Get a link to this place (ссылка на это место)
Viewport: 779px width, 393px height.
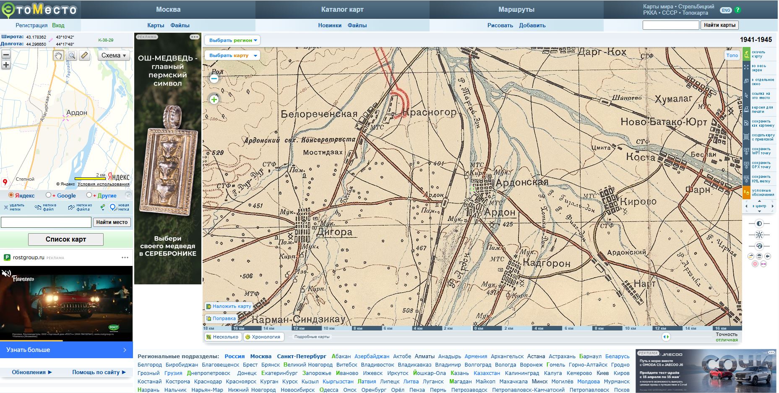pyautogui.click(x=746, y=95)
